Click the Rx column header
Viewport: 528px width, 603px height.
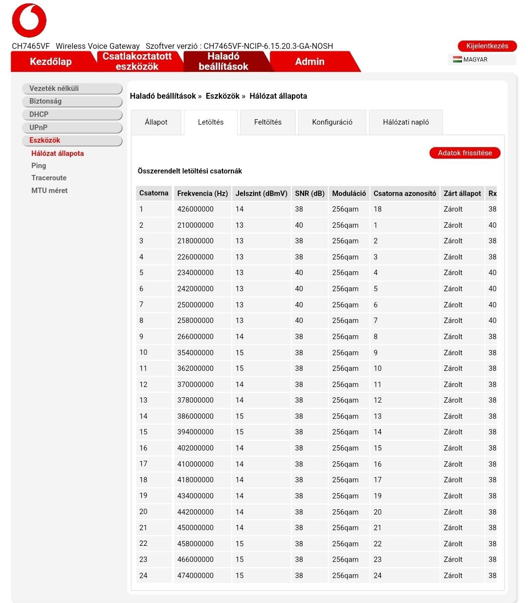pyautogui.click(x=492, y=193)
